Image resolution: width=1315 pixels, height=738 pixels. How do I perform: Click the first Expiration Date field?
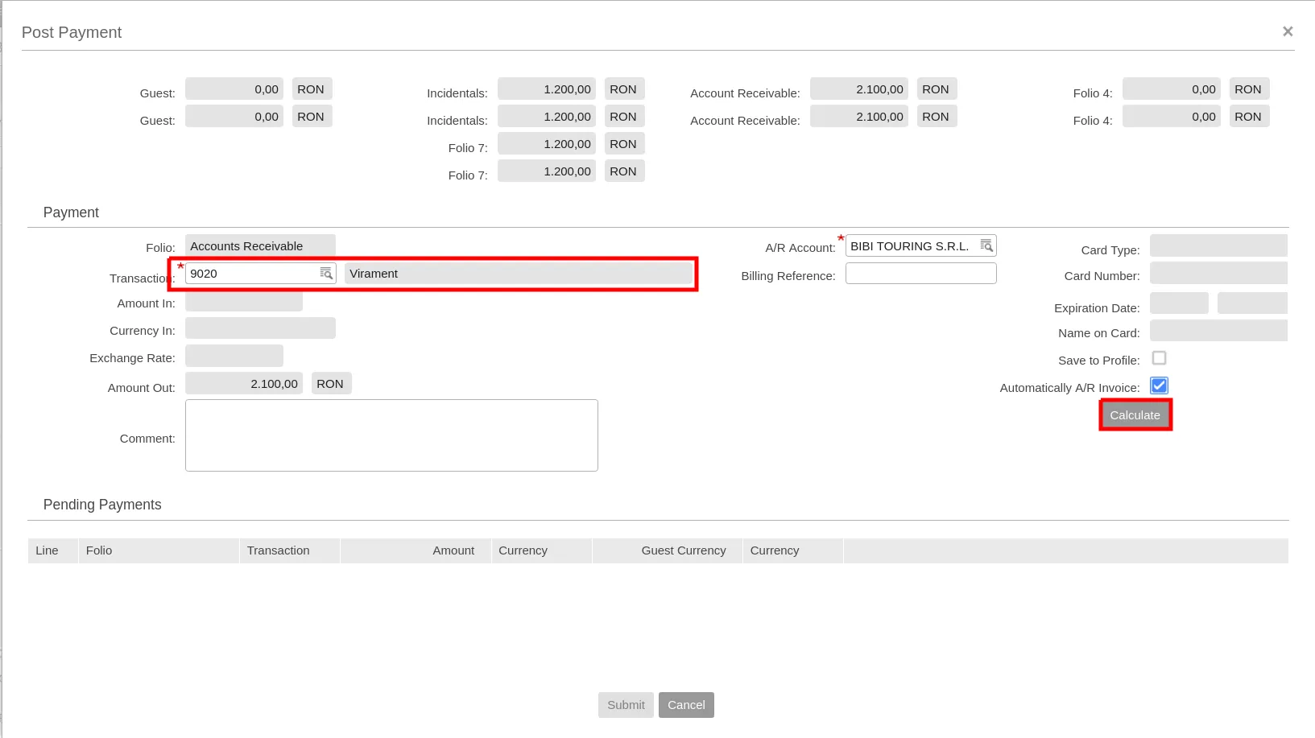coord(1179,303)
